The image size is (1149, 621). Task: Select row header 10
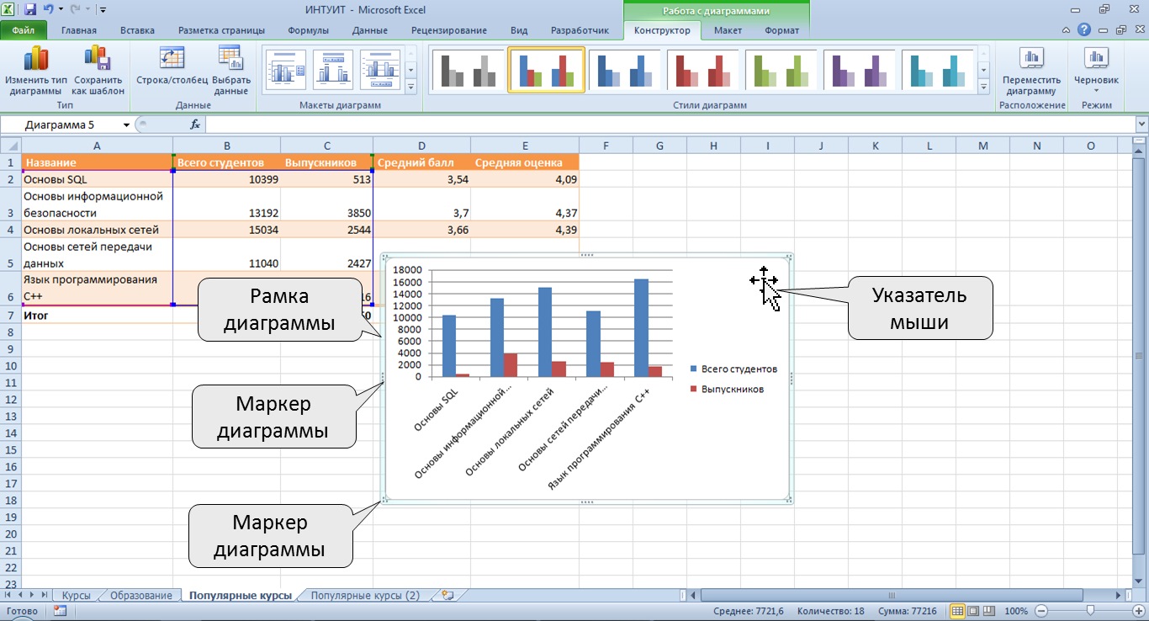(11, 365)
